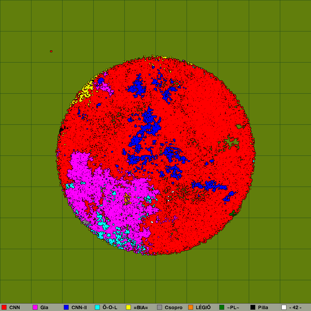This screenshot has height=311, width=311.
Task: Select the 'Pilla' legend label
Action: (x=263, y=308)
